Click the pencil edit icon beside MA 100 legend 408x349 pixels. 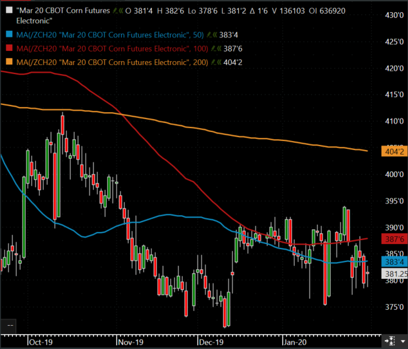coord(213,49)
